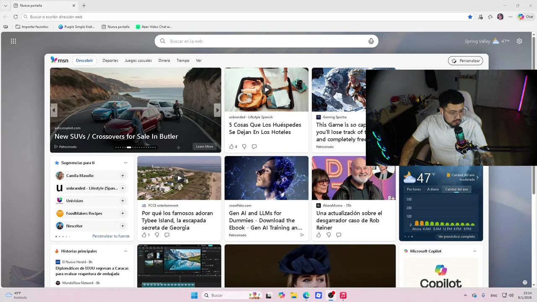Screen dimensions: 537x302
Task: Follow Univision with plus button
Action: coord(123,201)
